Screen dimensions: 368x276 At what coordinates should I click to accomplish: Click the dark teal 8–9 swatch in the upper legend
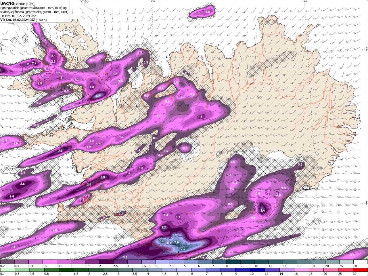click(x=233, y=262)
